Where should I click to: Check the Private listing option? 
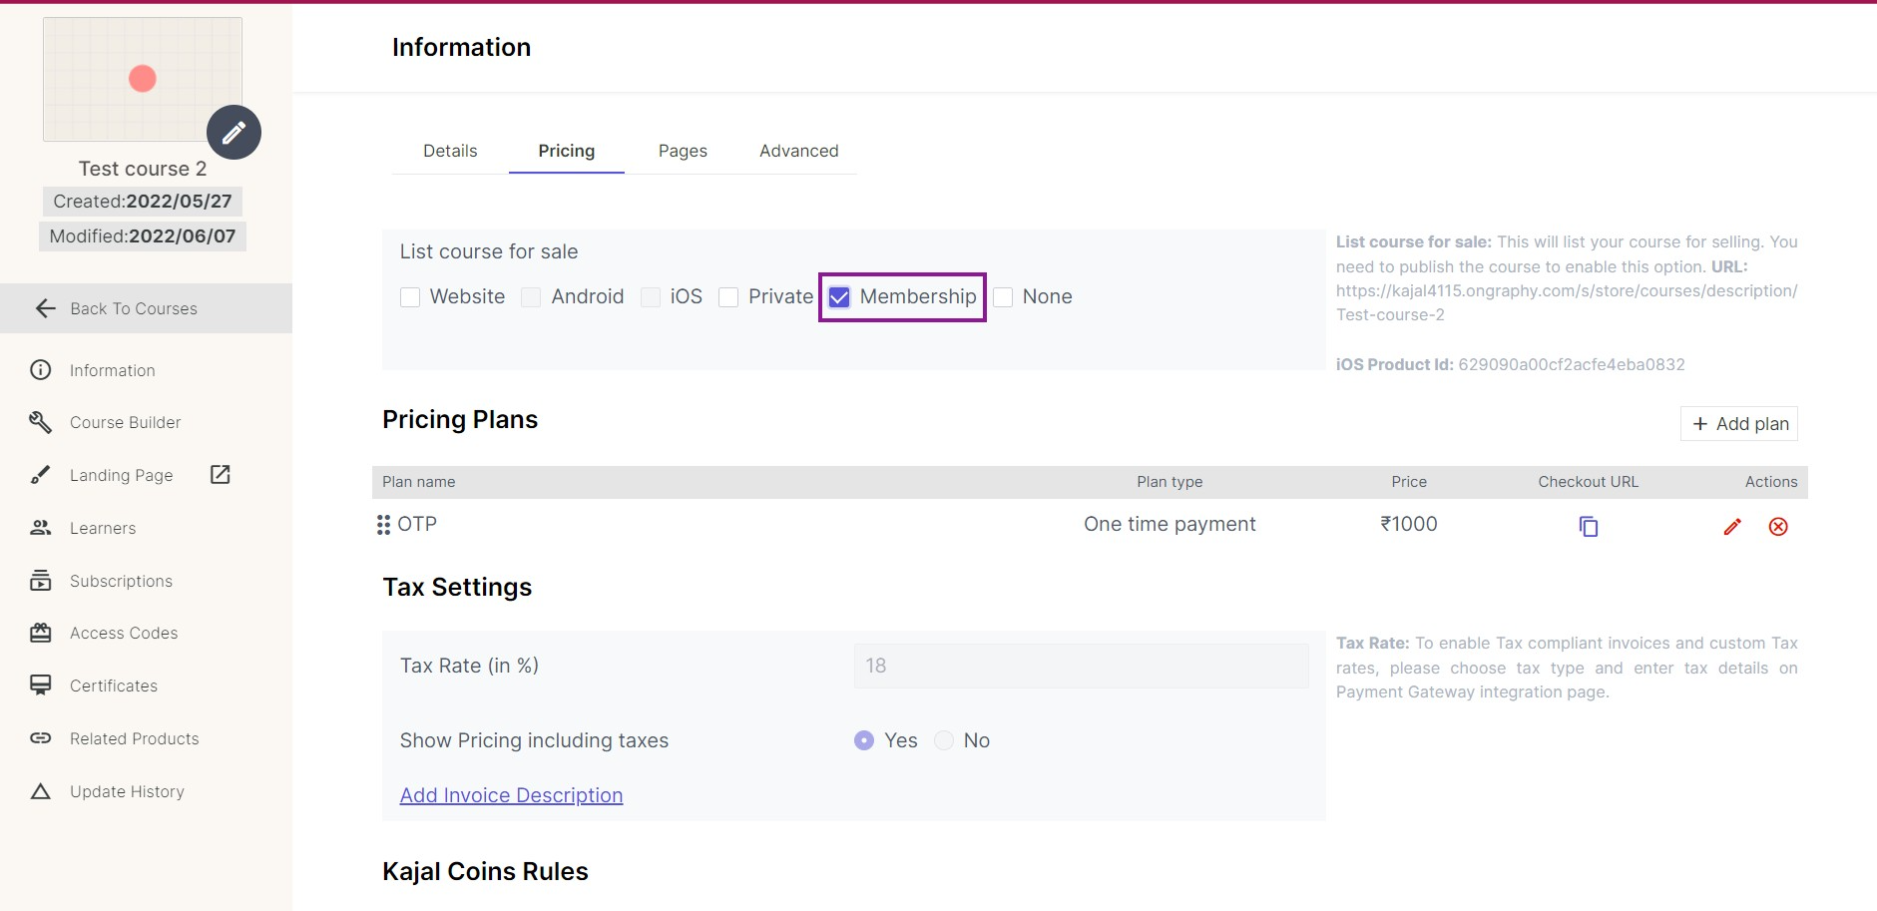click(x=728, y=297)
